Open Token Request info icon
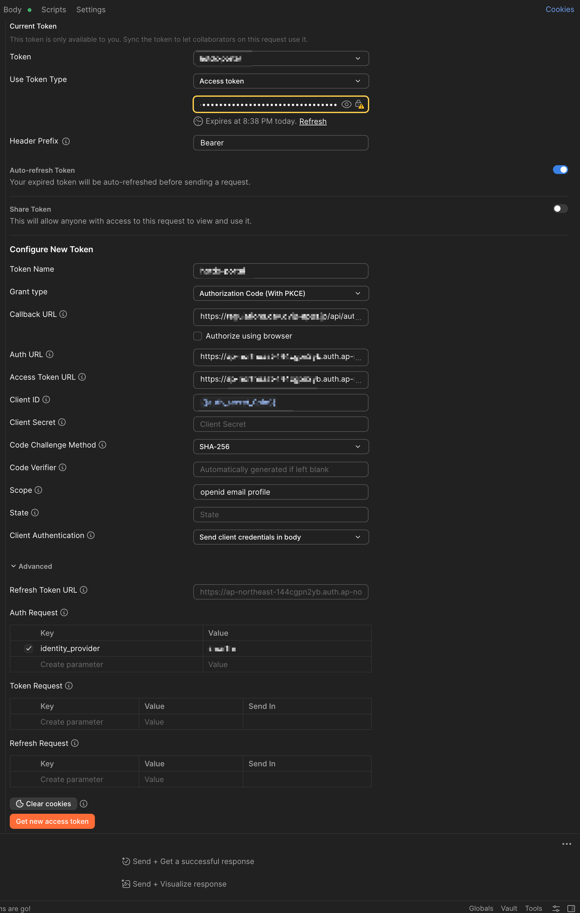This screenshot has height=913, width=580. coord(69,686)
